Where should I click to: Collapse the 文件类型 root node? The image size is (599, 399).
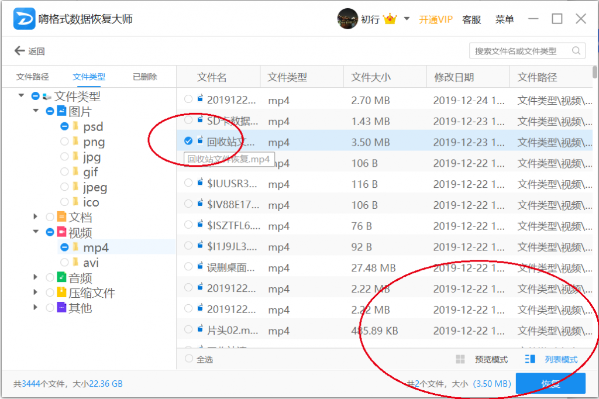tap(22, 95)
